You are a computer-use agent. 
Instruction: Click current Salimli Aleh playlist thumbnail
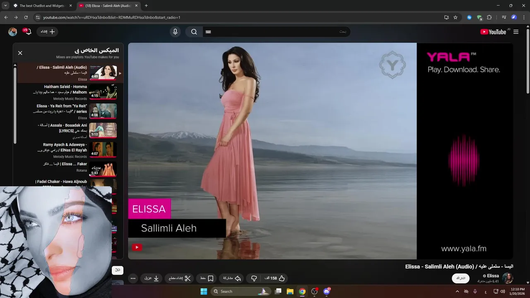pyautogui.click(x=103, y=72)
